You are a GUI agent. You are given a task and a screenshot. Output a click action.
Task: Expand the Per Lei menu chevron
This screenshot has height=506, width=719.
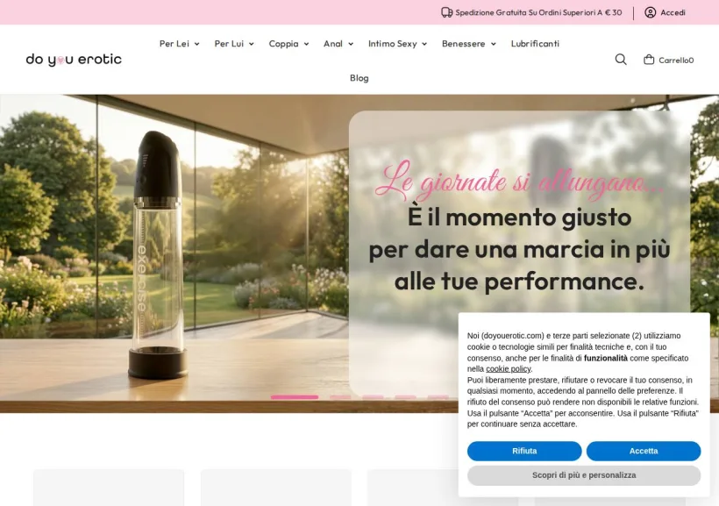point(196,44)
